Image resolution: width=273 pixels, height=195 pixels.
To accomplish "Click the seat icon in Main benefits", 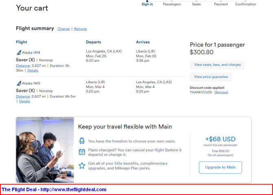I will (x=82, y=141).
